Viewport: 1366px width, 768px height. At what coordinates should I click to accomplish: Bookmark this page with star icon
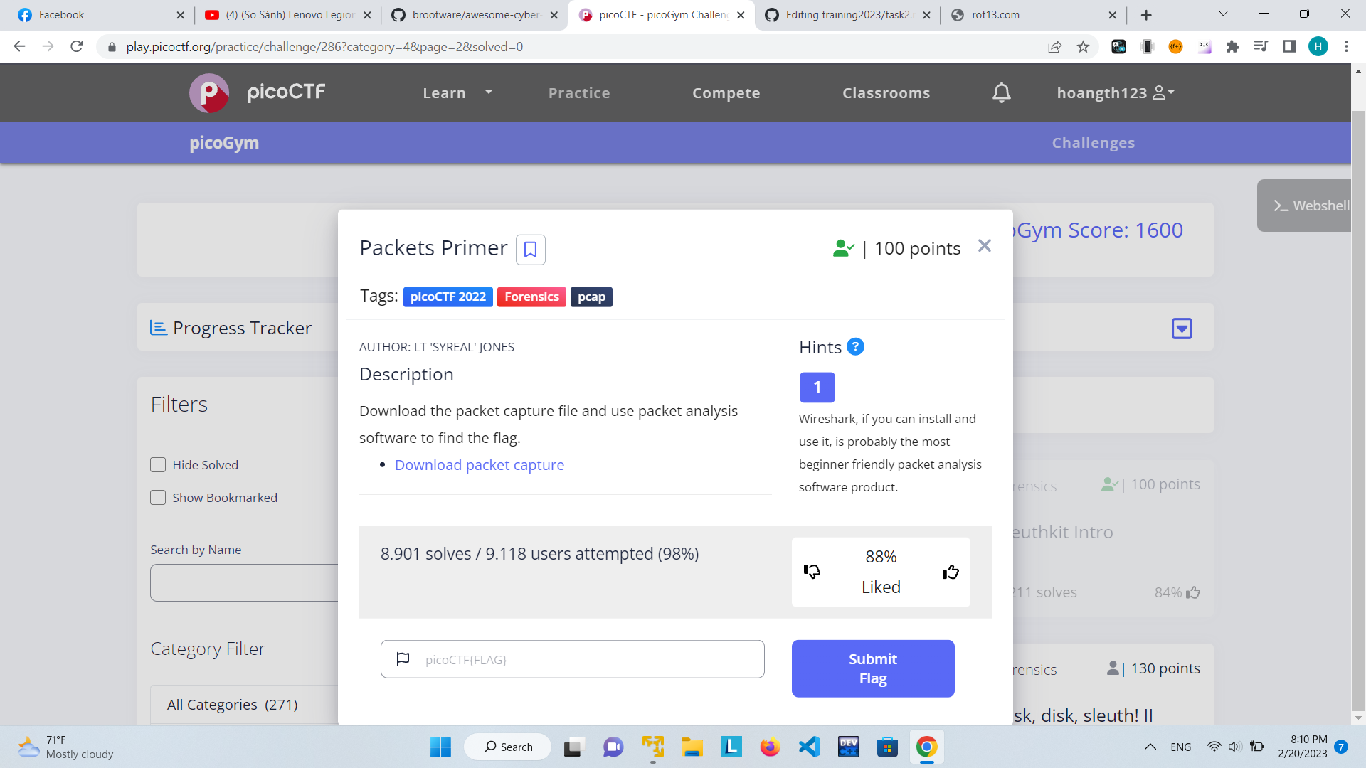tap(1083, 47)
